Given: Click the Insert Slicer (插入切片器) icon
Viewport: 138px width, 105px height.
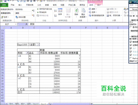Looking at the screenshot, I should coord(68,10).
